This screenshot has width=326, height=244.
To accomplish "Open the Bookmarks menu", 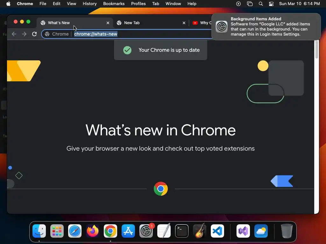I will point(114,4).
